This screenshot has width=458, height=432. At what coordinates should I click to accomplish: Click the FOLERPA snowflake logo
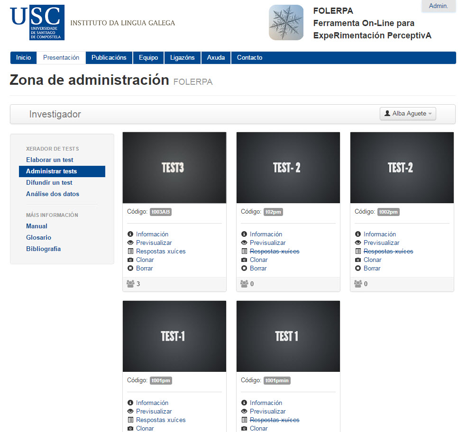click(286, 22)
